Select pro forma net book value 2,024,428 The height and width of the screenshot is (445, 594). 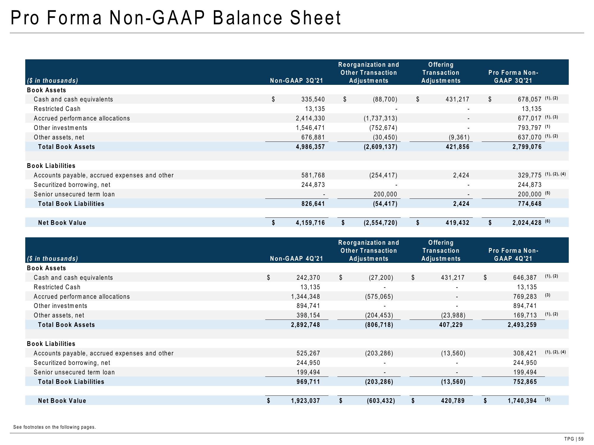tap(527, 223)
